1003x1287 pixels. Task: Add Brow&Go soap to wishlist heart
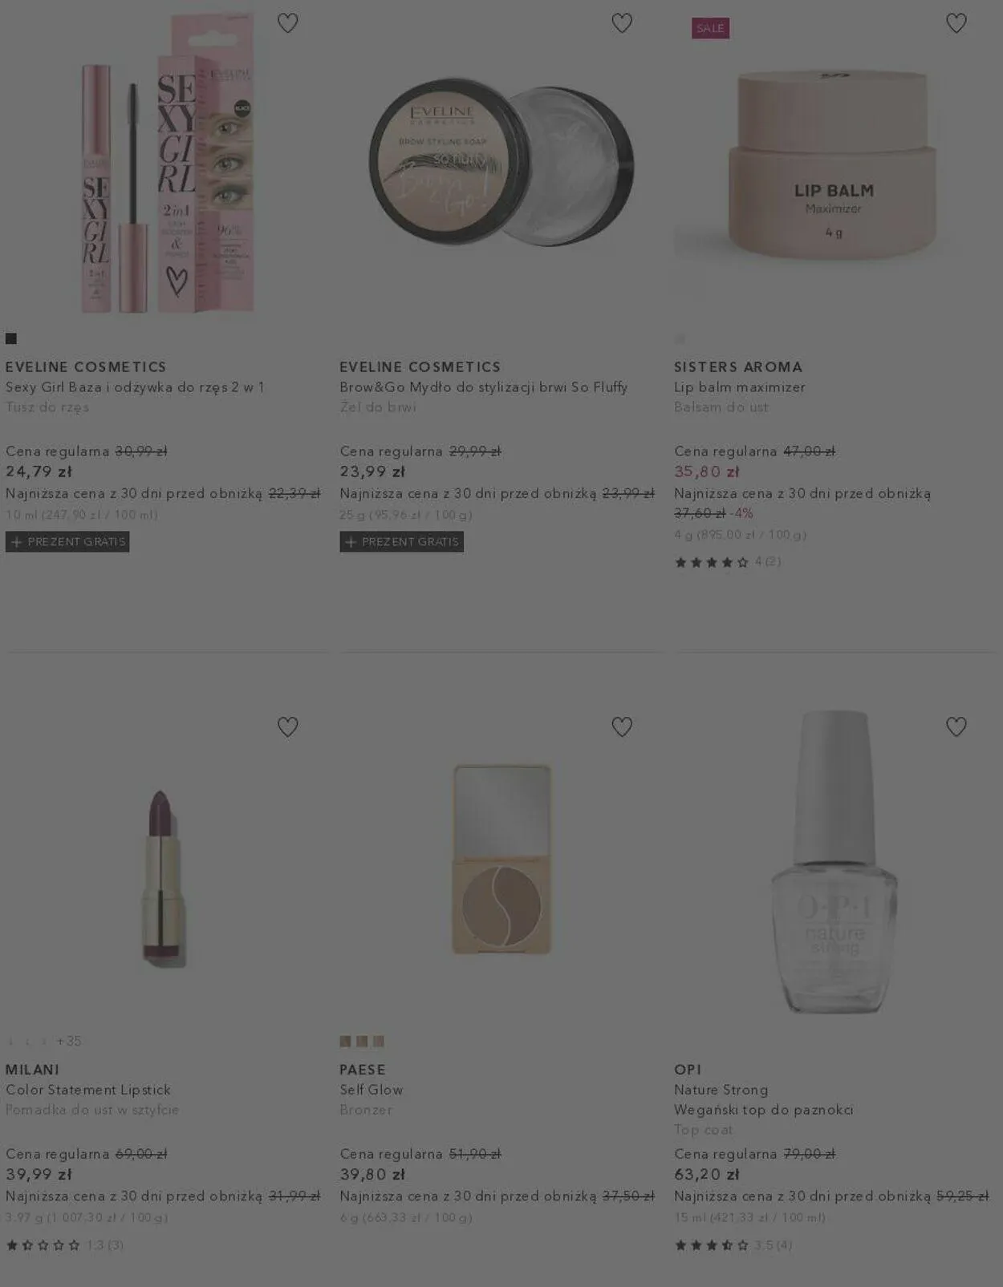coord(622,23)
